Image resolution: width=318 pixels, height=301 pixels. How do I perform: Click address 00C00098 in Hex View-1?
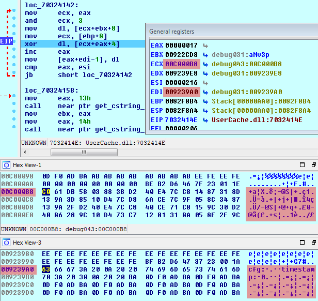[x=18, y=176]
